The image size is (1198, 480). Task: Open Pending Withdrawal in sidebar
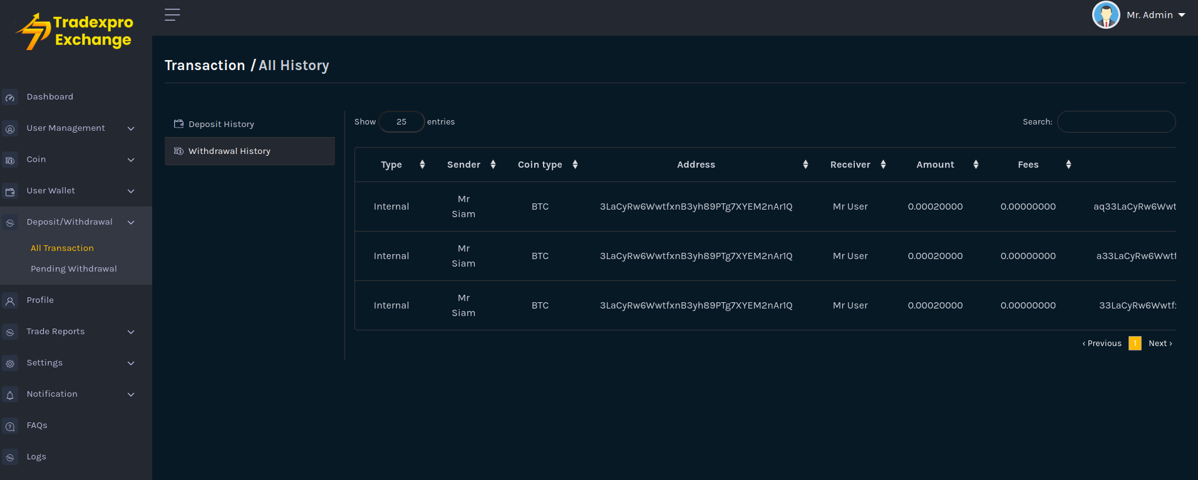tap(73, 268)
